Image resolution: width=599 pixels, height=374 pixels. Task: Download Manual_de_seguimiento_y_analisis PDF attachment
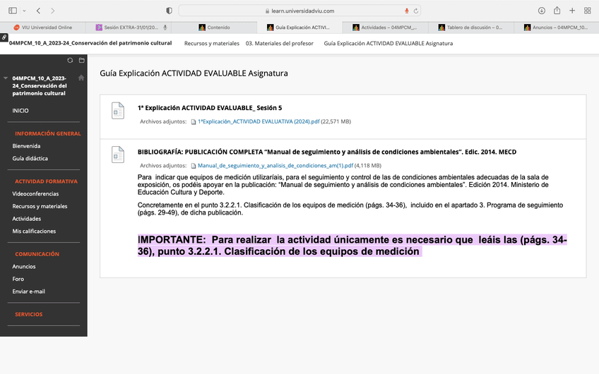click(x=275, y=166)
